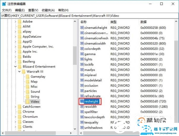Image resolution: width=179 pixels, height=136 pixels.
Task: Click the unitshadows DWORD value icon
Action: [82, 128]
